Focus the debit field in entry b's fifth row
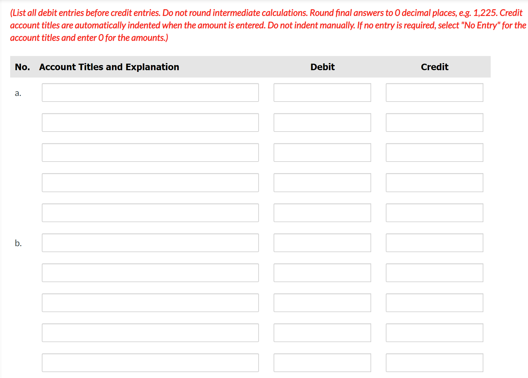The width and height of the screenshot is (528, 378). [x=322, y=363]
